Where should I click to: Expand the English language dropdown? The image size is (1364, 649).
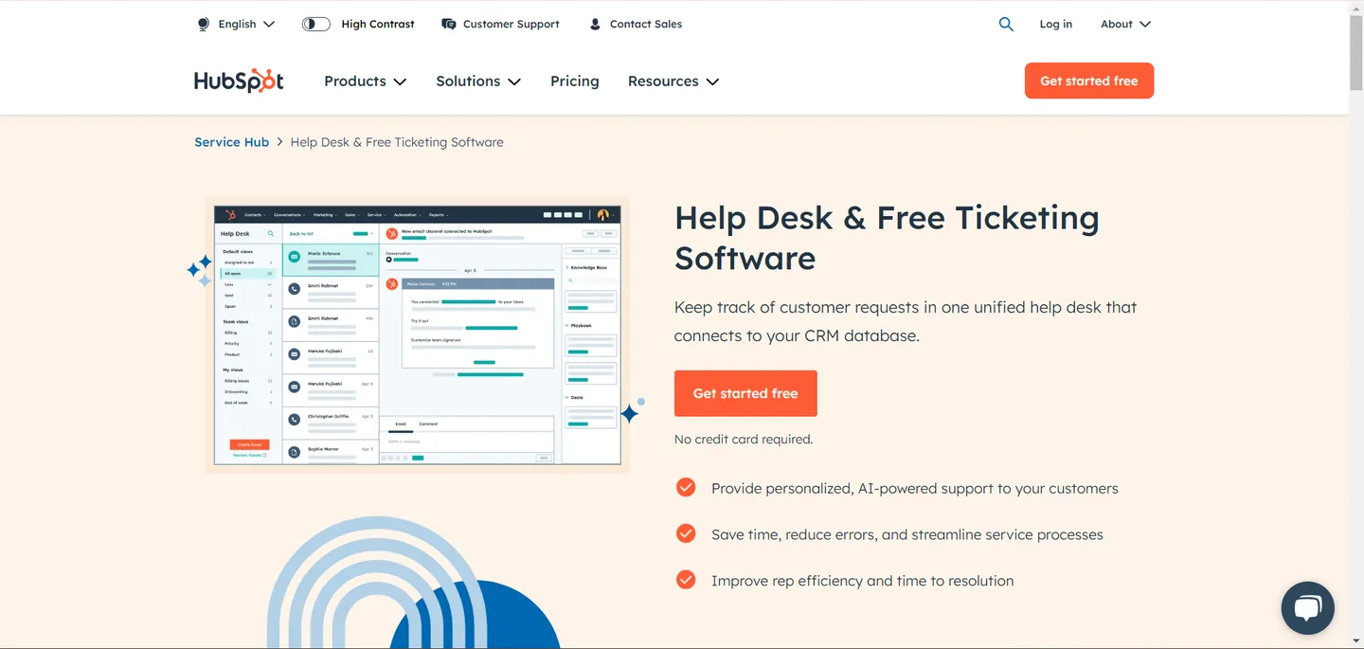click(246, 24)
